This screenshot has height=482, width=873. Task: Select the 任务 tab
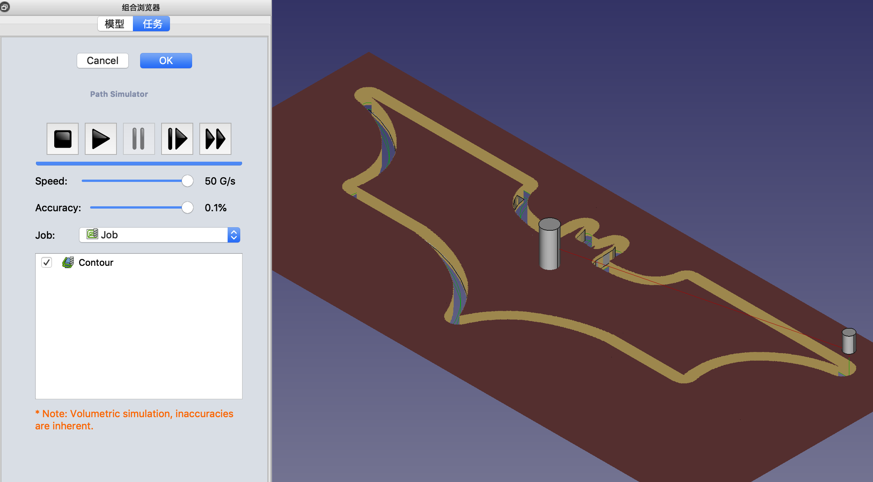tap(152, 24)
